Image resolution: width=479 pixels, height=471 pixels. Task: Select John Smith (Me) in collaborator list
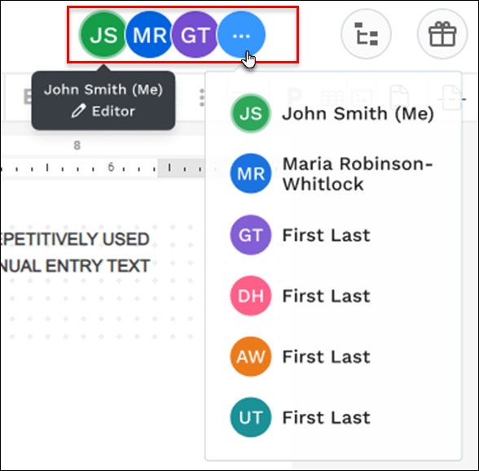point(333,114)
